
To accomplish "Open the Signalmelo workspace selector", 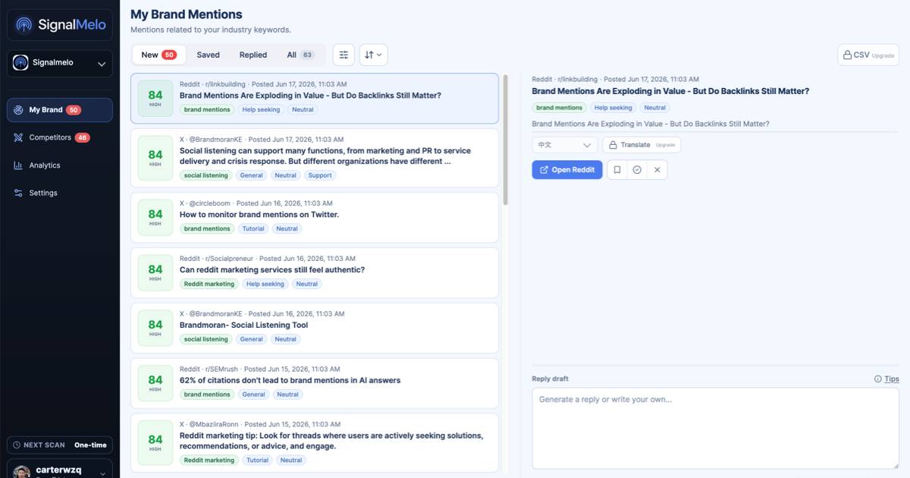I will [x=60, y=64].
